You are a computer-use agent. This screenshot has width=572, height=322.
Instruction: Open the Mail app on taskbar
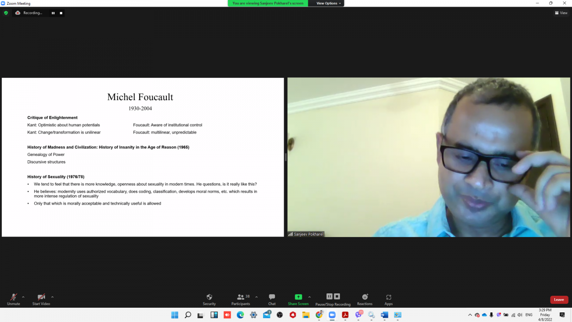267,315
